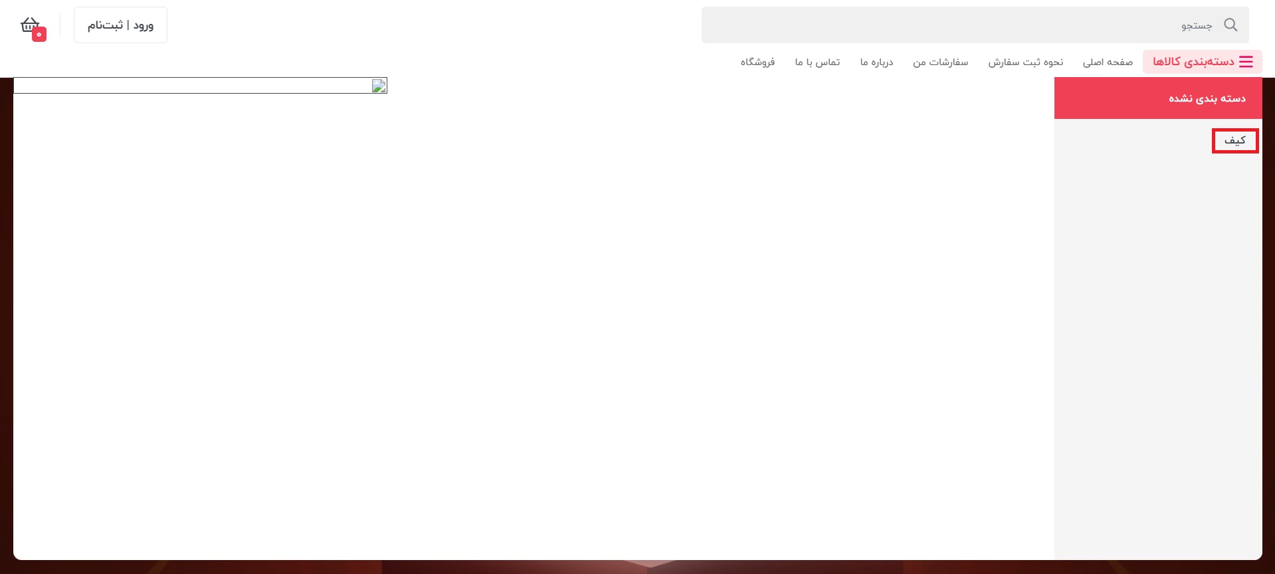
Task: Go to فروشگاه shop page
Action: click(757, 62)
